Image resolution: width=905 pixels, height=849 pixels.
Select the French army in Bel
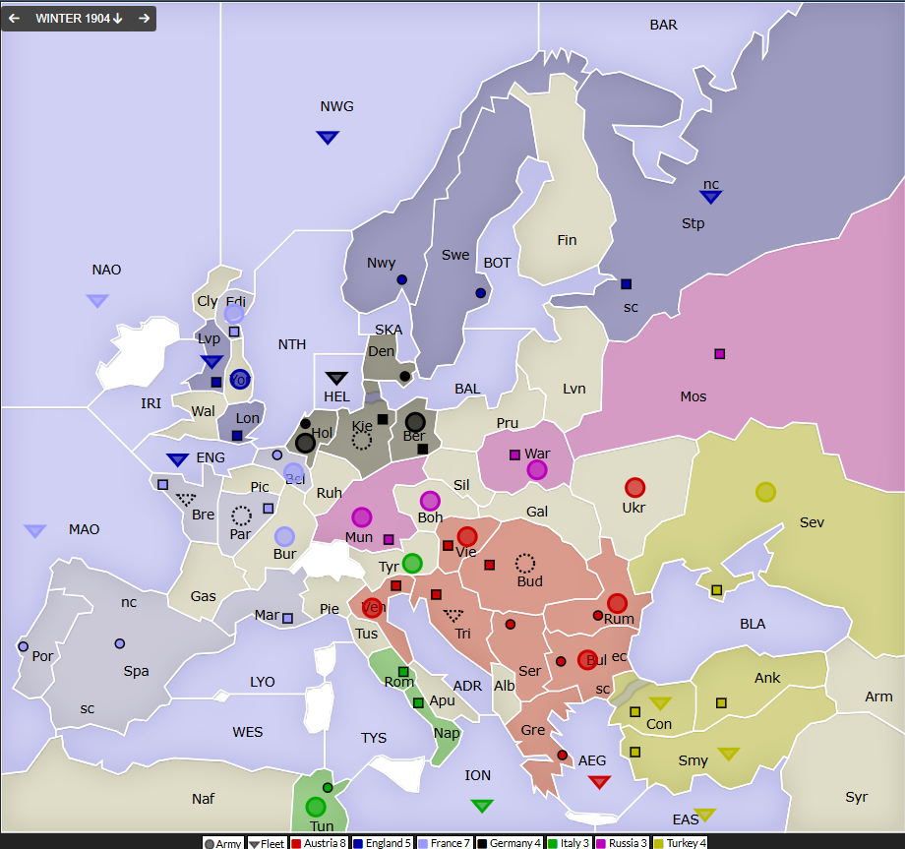294,473
